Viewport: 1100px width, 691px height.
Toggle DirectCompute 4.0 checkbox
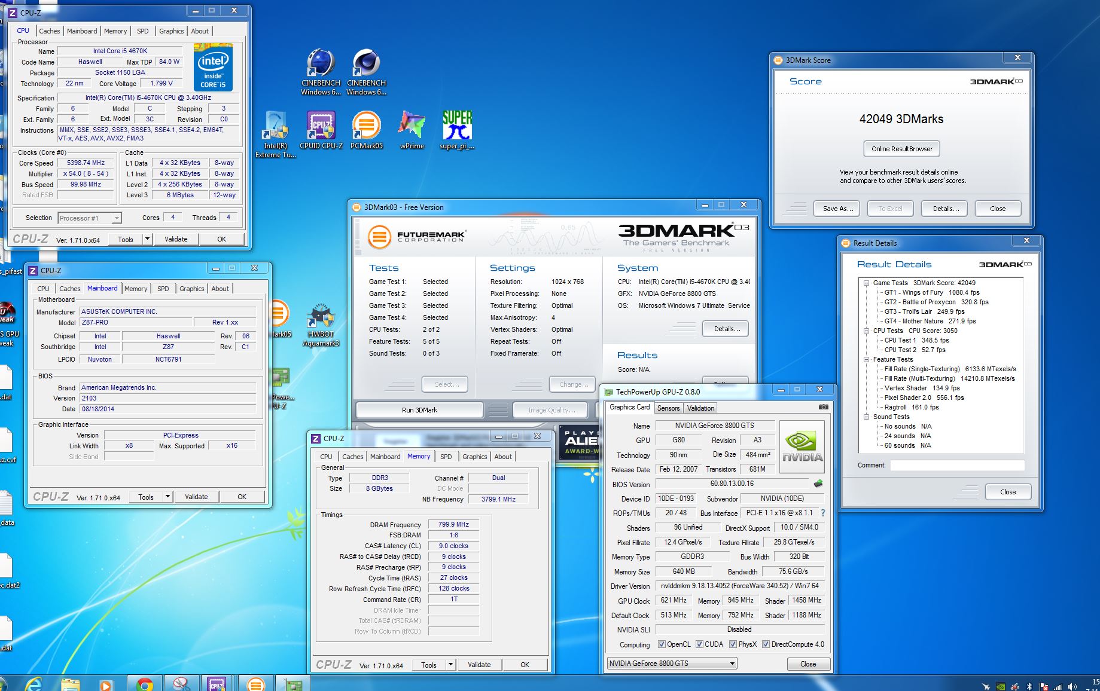[766, 644]
